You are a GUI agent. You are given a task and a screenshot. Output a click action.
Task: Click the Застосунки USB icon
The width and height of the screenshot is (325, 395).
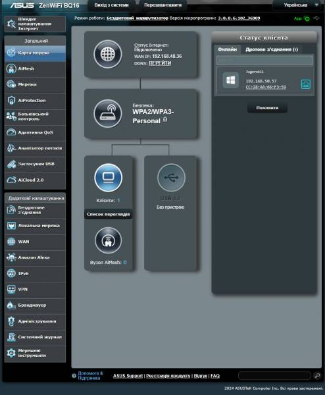11,164
